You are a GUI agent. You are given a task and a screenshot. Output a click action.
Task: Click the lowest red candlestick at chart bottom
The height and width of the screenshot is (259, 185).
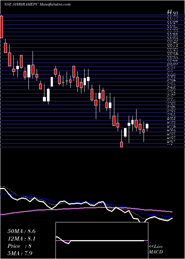click(122, 144)
